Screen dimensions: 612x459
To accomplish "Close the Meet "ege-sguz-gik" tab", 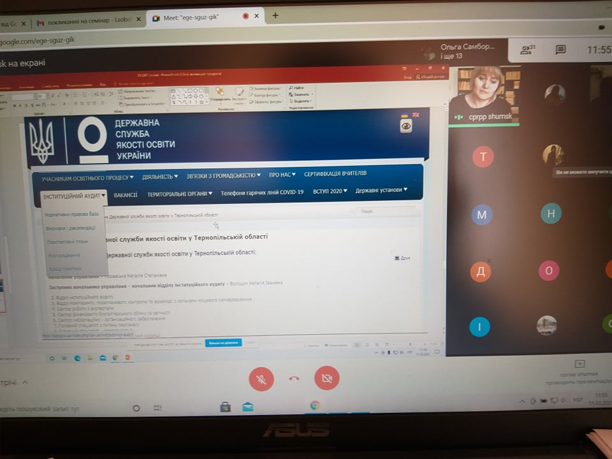I will click(x=256, y=16).
